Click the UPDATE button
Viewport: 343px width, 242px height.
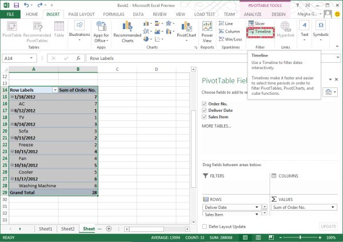tap(328, 227)
